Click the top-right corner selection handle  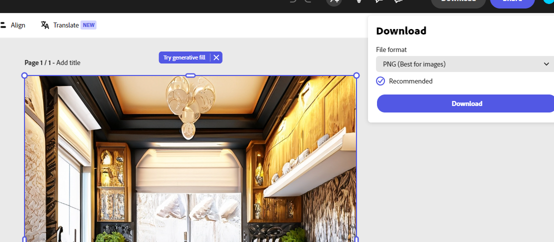(356, 75)
